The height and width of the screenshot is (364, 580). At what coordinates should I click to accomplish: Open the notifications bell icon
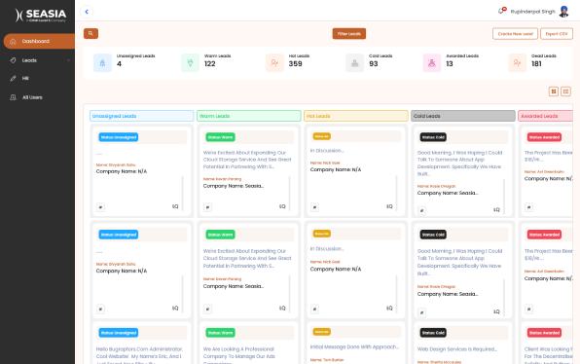[x=501, y=11]
